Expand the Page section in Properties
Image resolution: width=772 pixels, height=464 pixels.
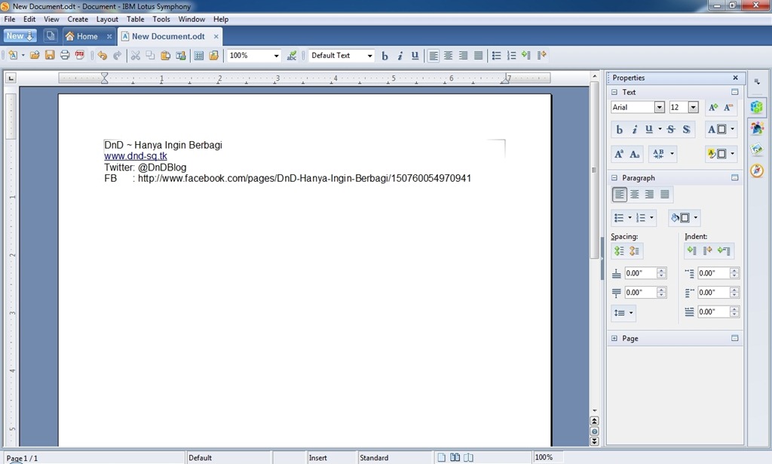pos(614,339)
